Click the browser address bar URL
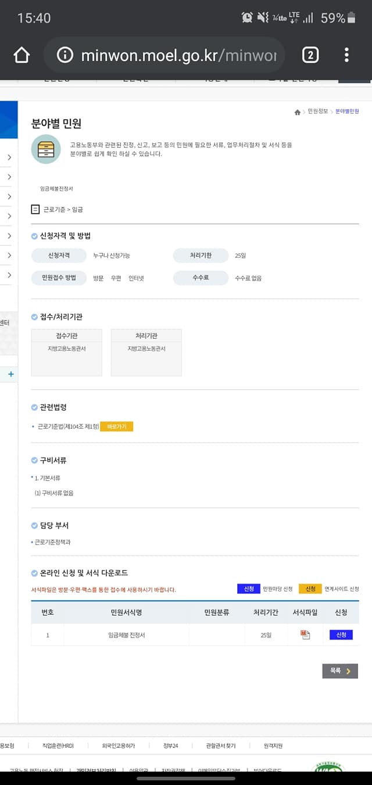Image resolution: width=372 pixels, height=785 pixels. 174,54
